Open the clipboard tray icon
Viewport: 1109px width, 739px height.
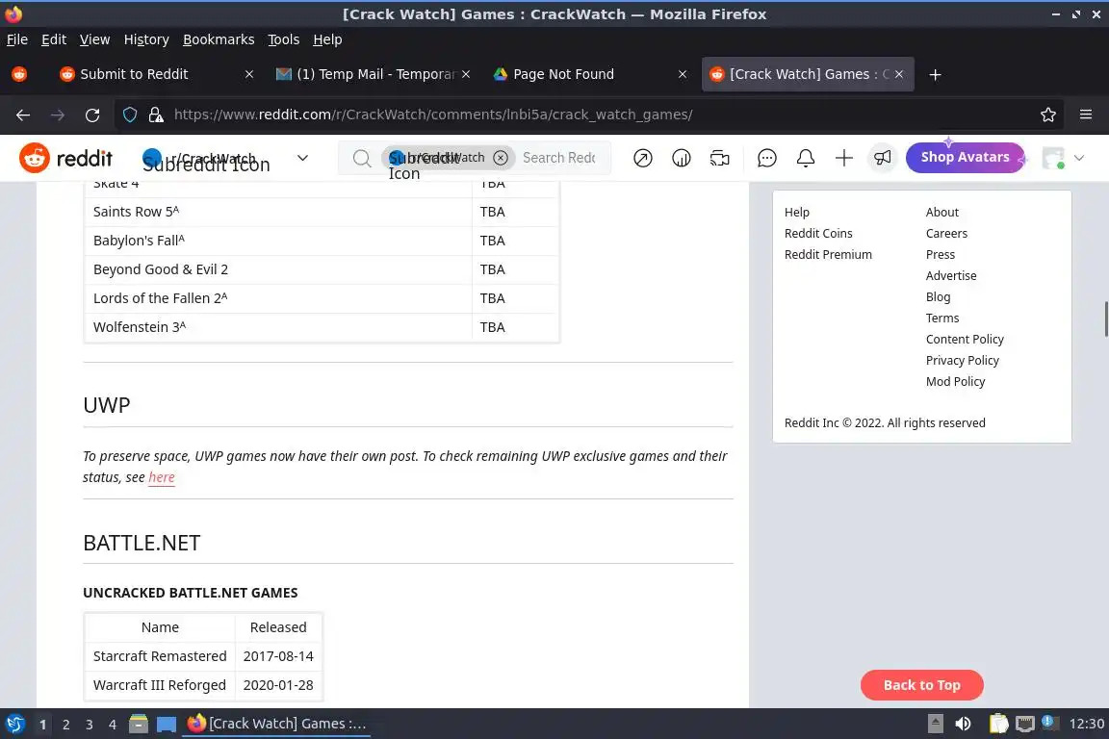point(998,724)
